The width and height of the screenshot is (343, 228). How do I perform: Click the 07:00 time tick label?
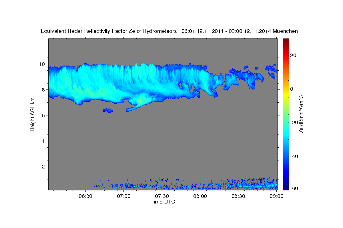[x=124, y=196]
